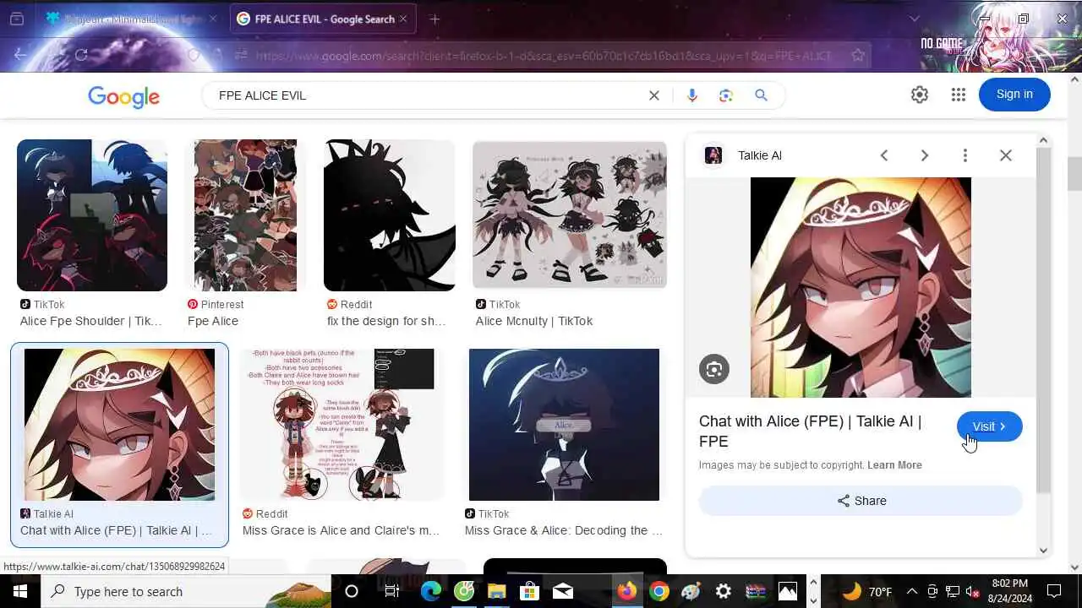This screenshot has height=608, width=1082.
Task: Open Google Lens image search
Action: (725, 95)
